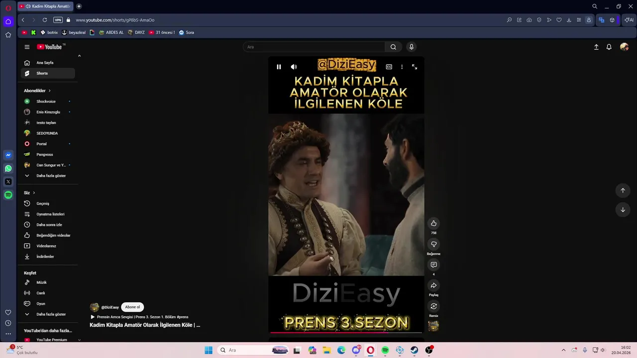Image resolution: width=637 pixels, height=358 pixels.
Task: Mute the Shorts video volume
Action: [294, 67]
